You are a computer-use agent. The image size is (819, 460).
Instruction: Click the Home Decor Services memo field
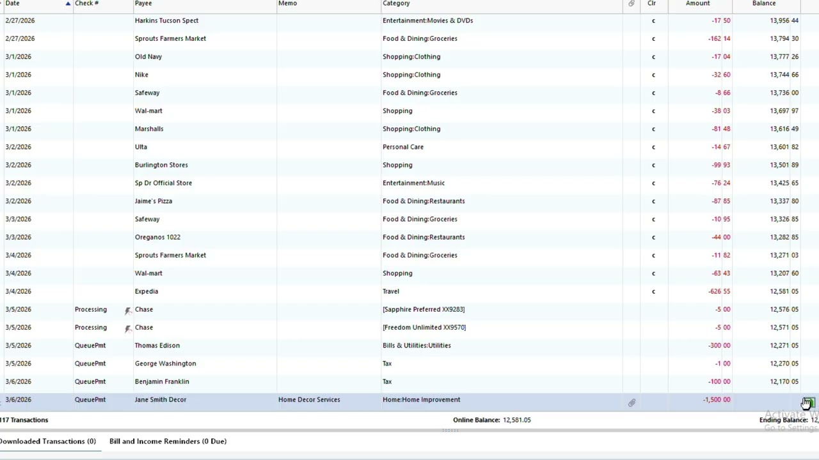309,399
